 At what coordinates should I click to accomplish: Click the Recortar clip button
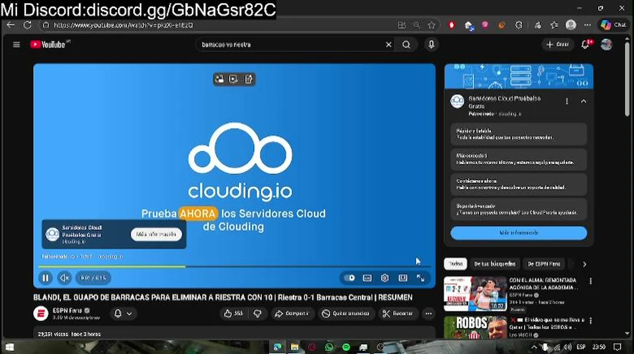398,314
